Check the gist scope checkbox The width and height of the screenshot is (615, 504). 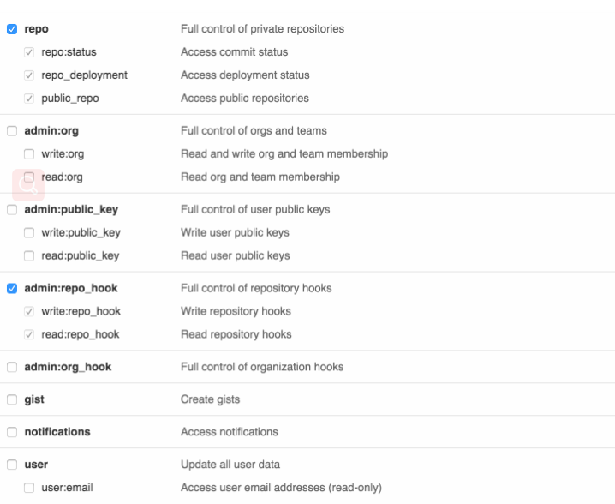(11, 400)
